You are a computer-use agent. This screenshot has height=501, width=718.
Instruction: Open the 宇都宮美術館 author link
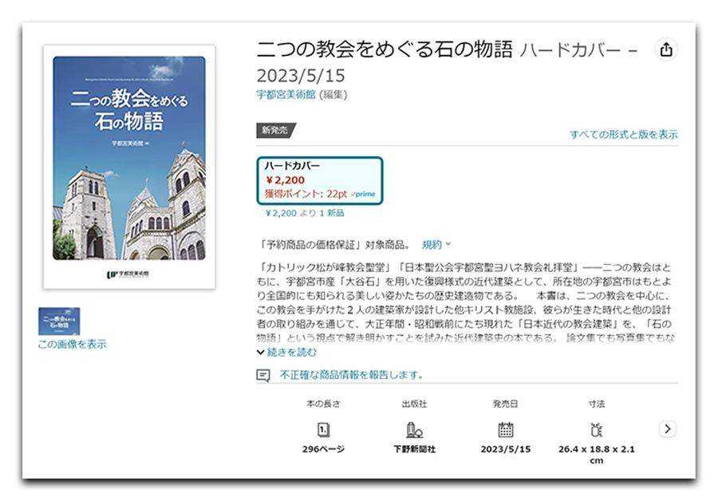tap(286, 95)
